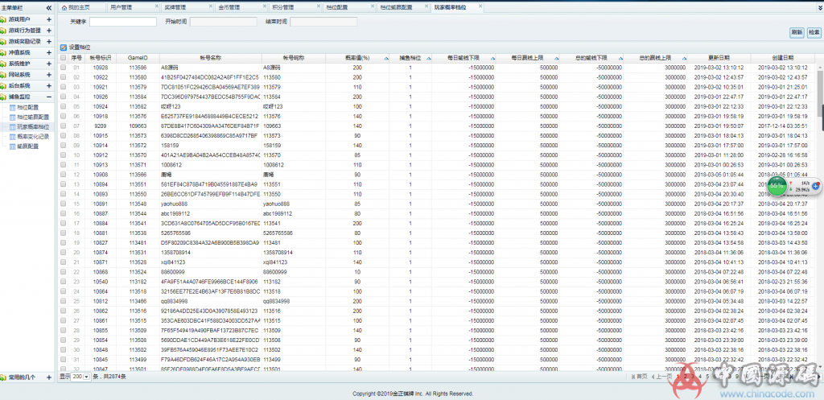Close the 金币管理 tab with its X

pyautogui.click(x=264, y=6)
